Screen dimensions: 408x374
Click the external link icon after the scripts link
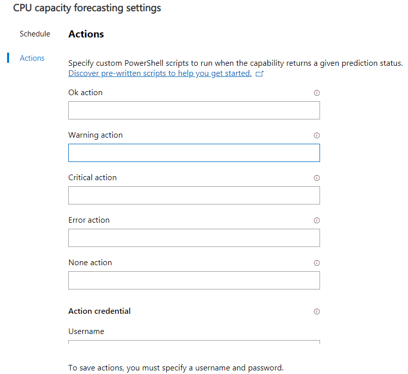260,74
